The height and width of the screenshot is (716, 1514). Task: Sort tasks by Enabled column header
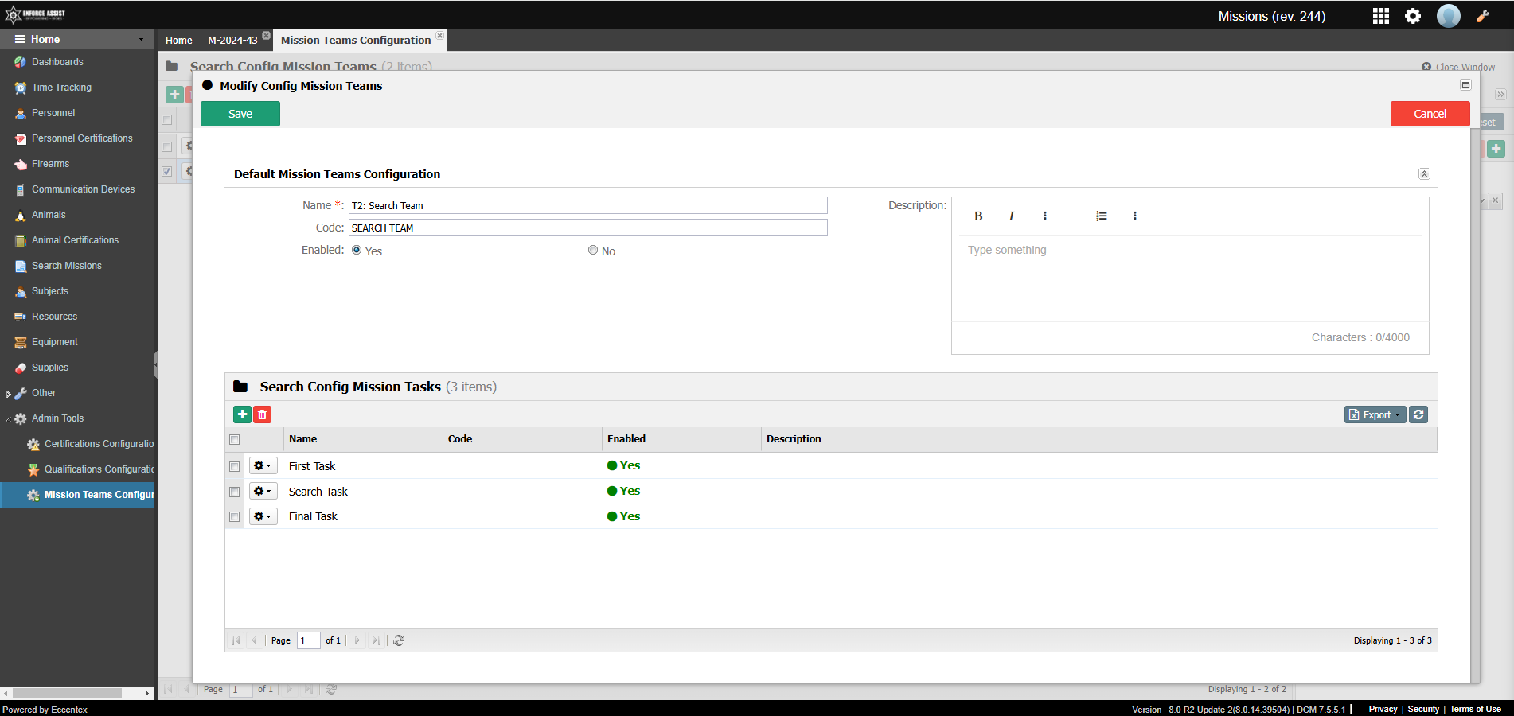click(x=681, y=439)
